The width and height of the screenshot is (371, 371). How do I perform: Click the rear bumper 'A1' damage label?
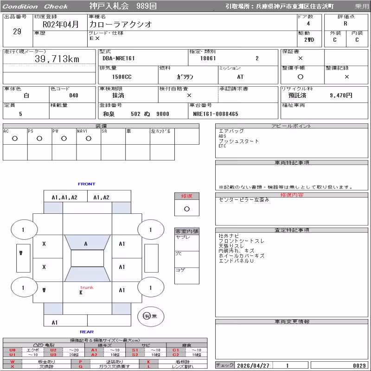click(x=55, y=322)
